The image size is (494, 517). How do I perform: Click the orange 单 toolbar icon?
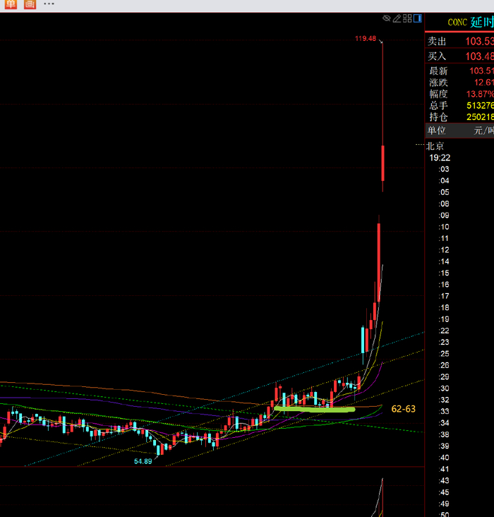11,4
